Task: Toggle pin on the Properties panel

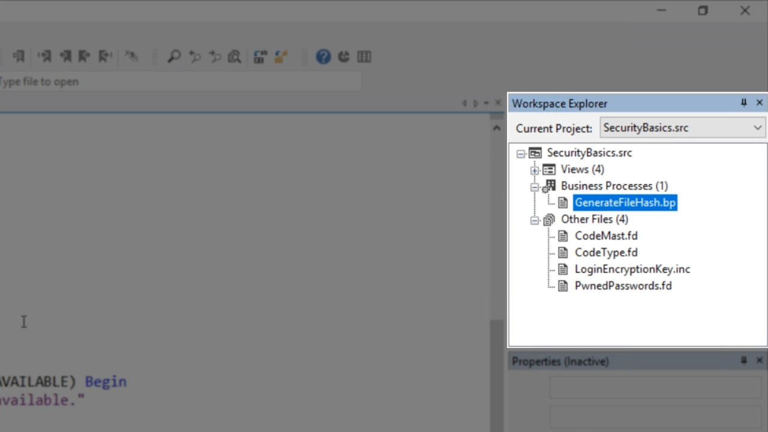Action: pyautogui.click(x=743, y=361)
